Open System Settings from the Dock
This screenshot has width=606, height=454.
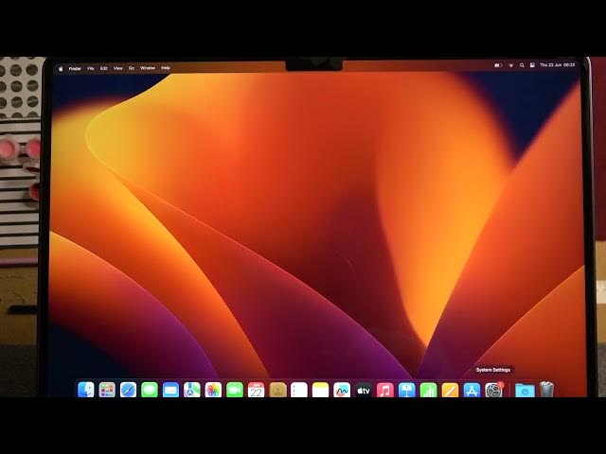click(494, 390)
